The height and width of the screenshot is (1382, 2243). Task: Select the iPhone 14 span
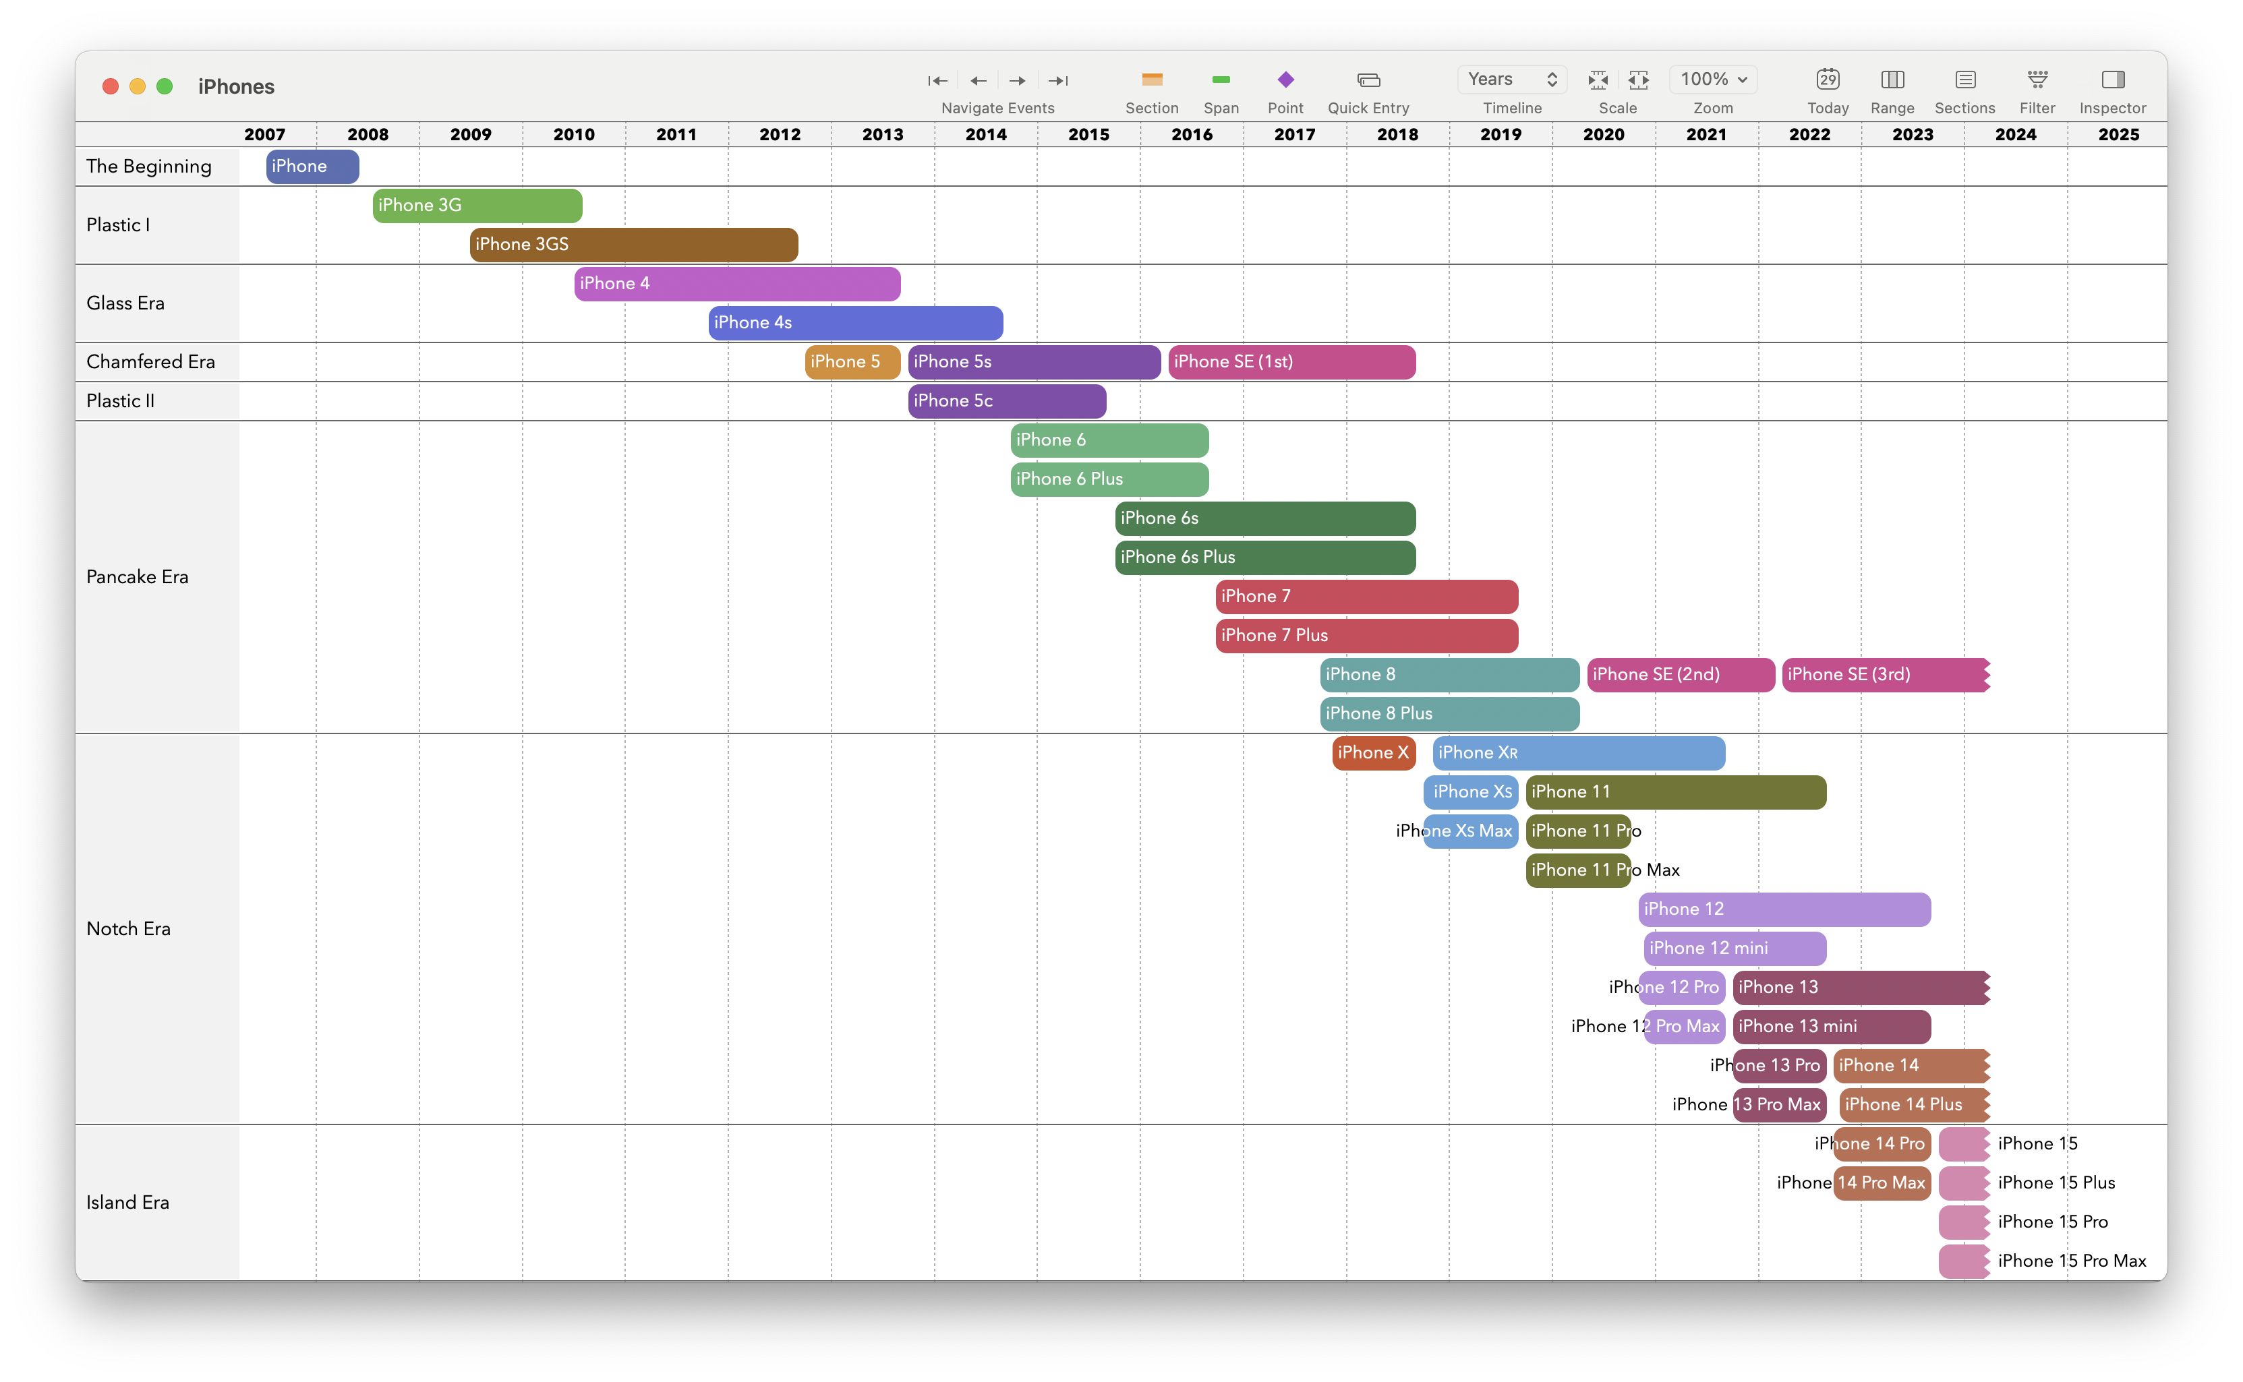pos(1912,1066)
